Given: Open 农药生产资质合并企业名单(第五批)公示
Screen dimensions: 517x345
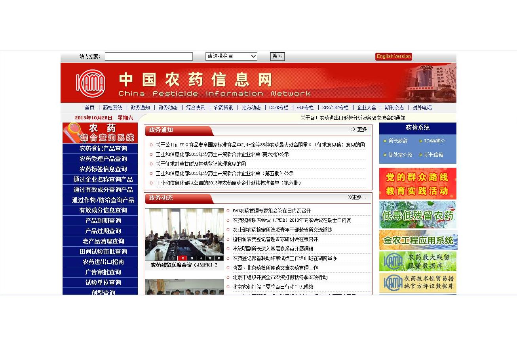Looking at the screenshot, I should 224,174.
